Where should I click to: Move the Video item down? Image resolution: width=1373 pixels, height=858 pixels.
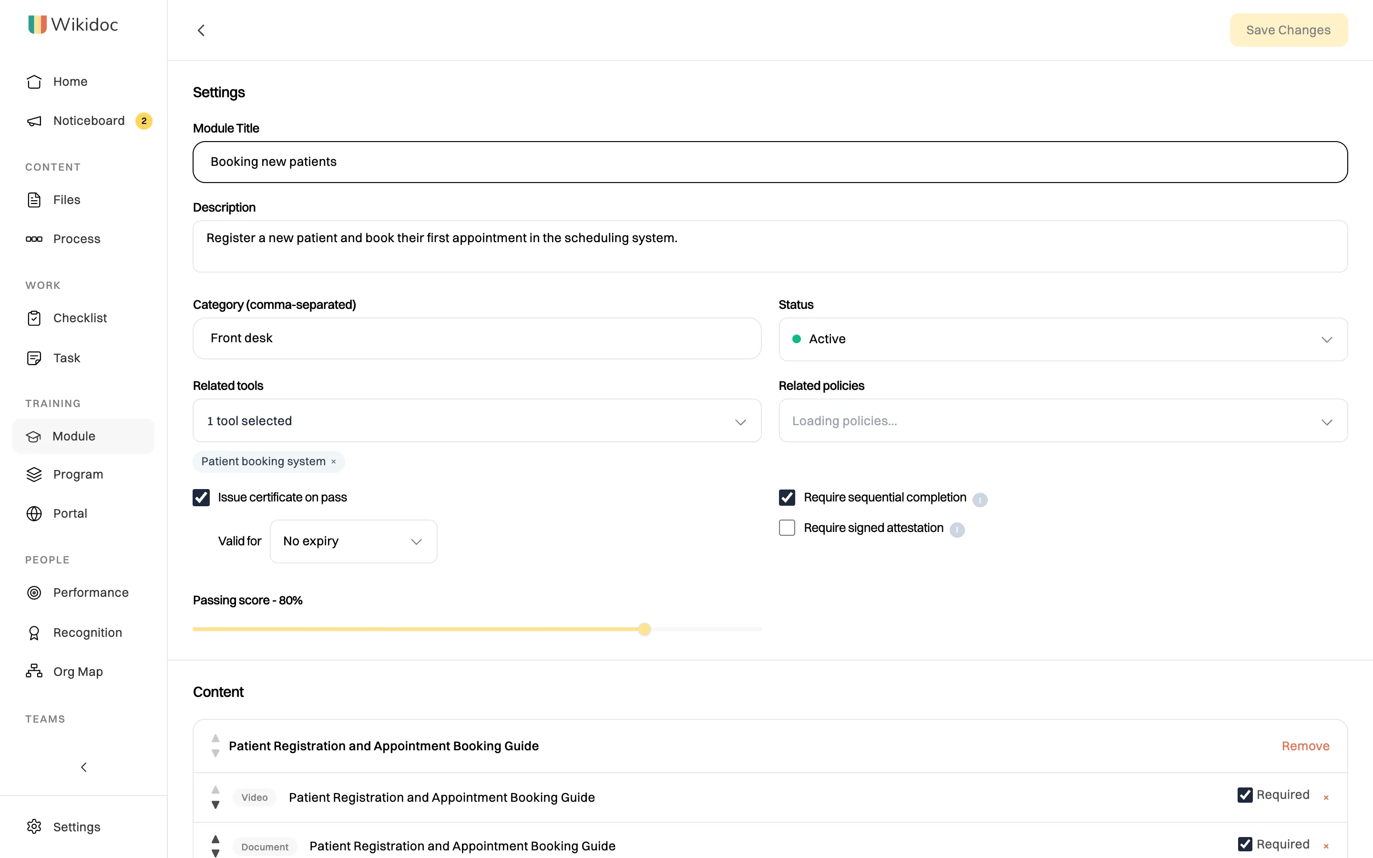click(x=215, y=805)
